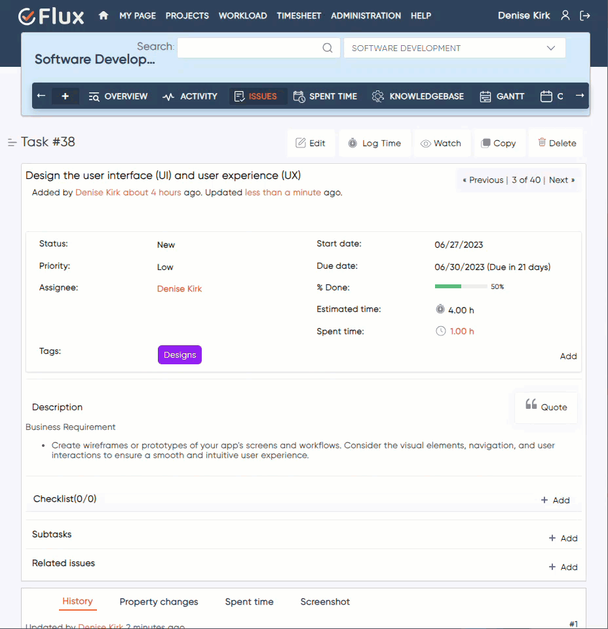Click the logout icon

(585, 16)
